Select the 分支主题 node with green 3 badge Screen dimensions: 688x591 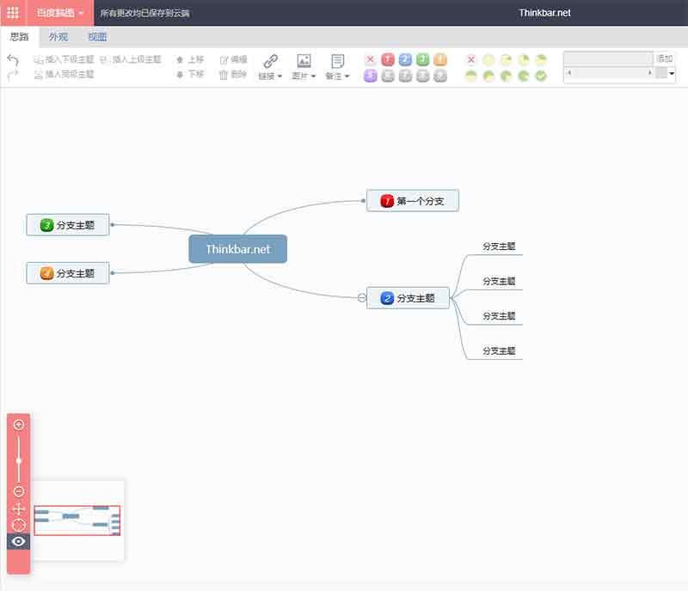(68, 225)
